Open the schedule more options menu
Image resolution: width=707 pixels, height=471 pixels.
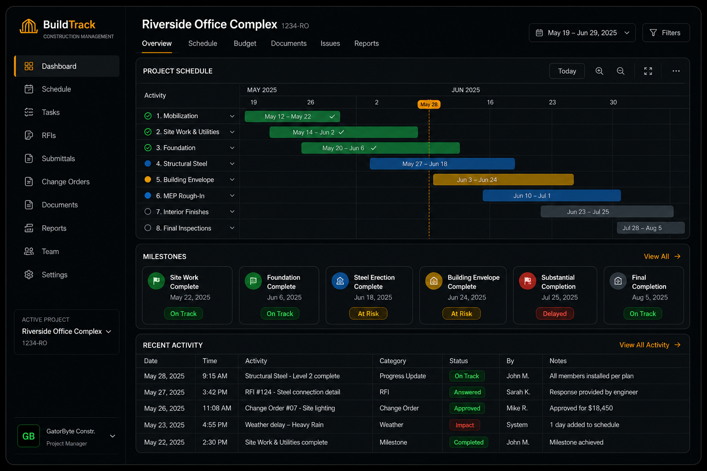point(676,71)
